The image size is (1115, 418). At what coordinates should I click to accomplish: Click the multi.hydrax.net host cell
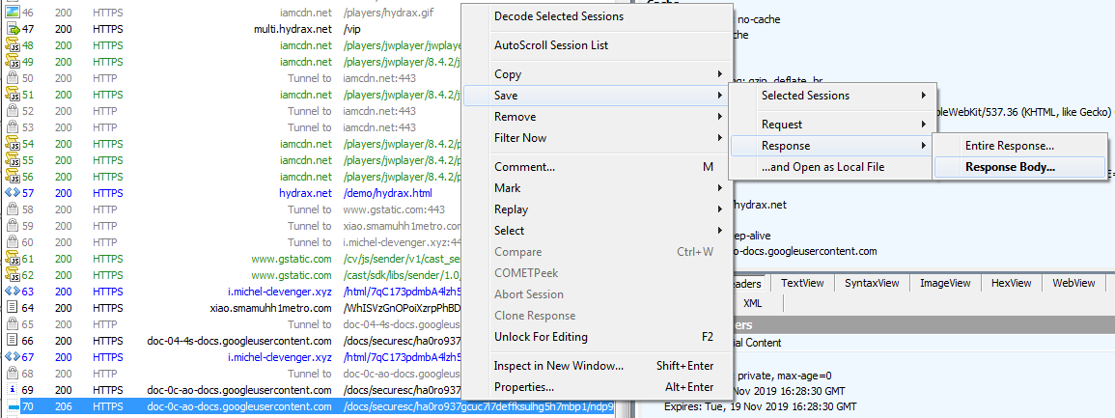tap(293, 29)
